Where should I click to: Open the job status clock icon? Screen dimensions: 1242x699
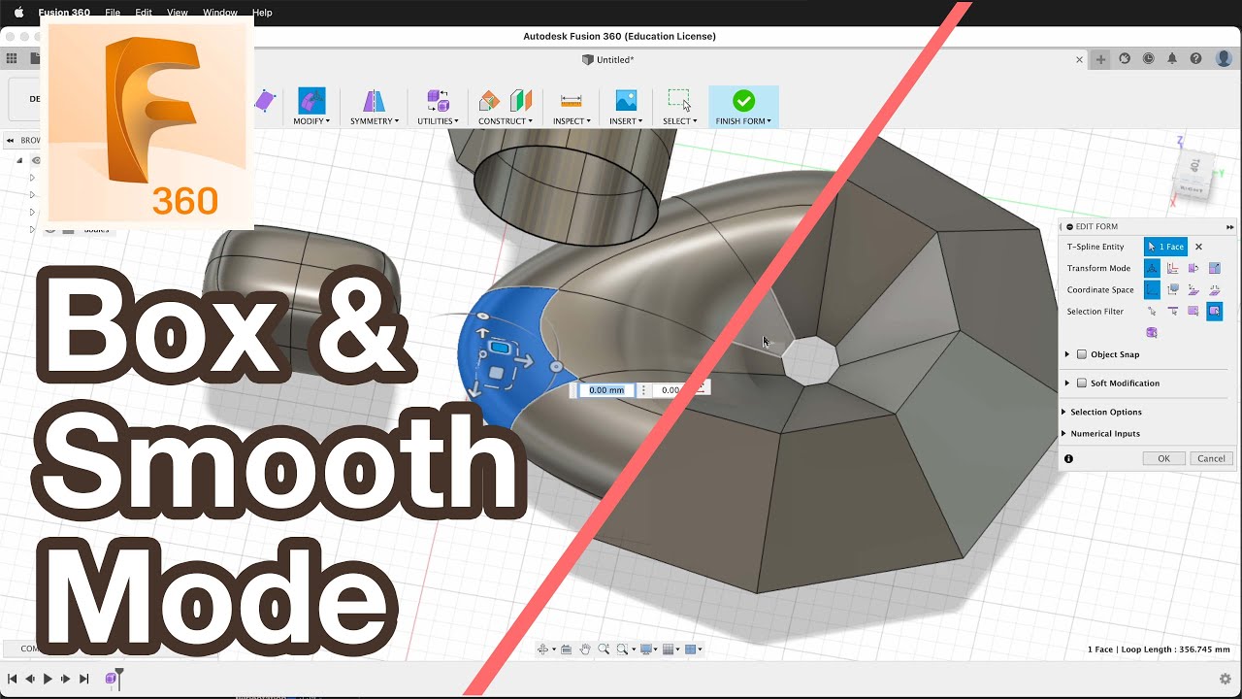[x=1149, y=58]
